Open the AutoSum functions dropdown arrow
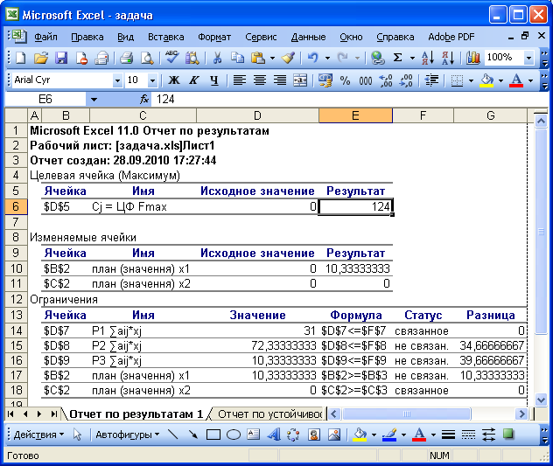Viewport: 553px width, 466px height. click(412, 58)
